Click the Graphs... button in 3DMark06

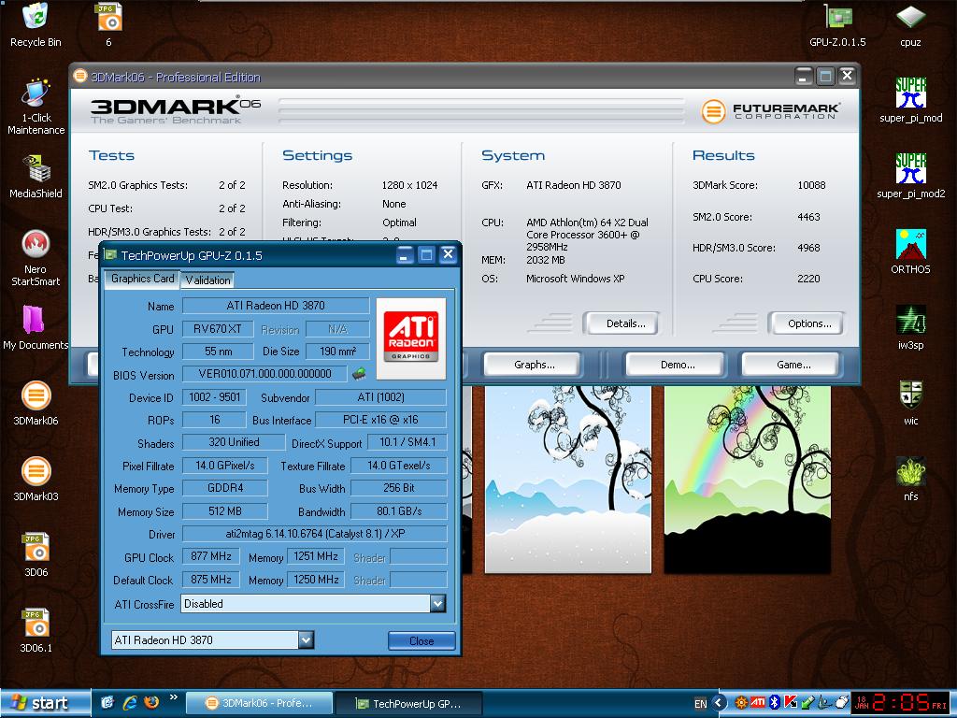click(x=534, y=365)
